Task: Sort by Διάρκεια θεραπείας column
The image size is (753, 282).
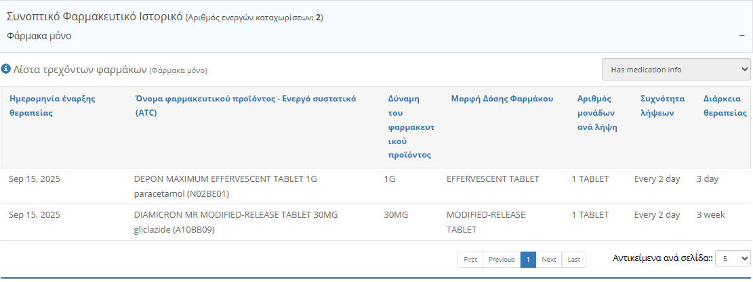Action: point(725,105)
